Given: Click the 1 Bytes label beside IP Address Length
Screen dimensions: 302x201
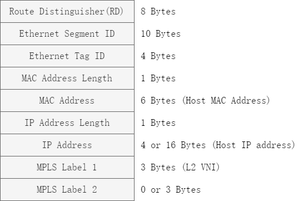Looking at the screenshot, I should tap(158, 123).
